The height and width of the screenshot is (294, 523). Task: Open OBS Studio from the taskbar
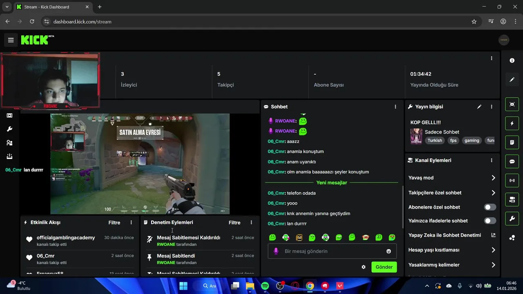point(280,286)
